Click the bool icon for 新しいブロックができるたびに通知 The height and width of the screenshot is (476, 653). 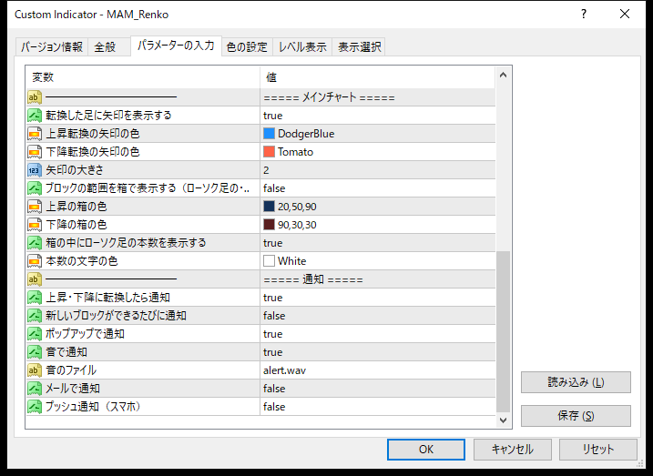tap(35, 316)
